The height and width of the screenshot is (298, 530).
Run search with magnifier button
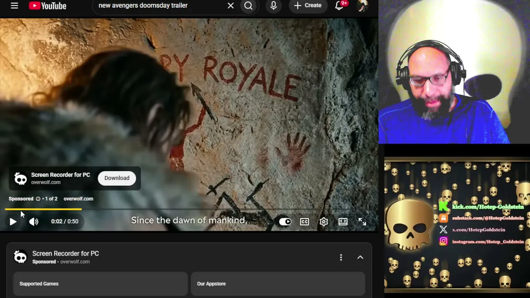[248, 5]
